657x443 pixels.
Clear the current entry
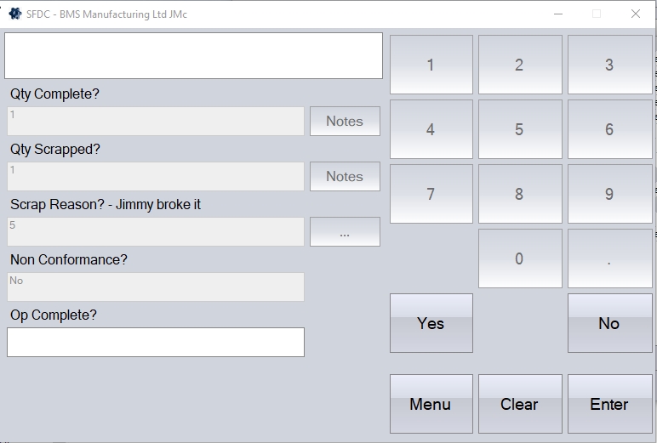[x=519, y=404]
